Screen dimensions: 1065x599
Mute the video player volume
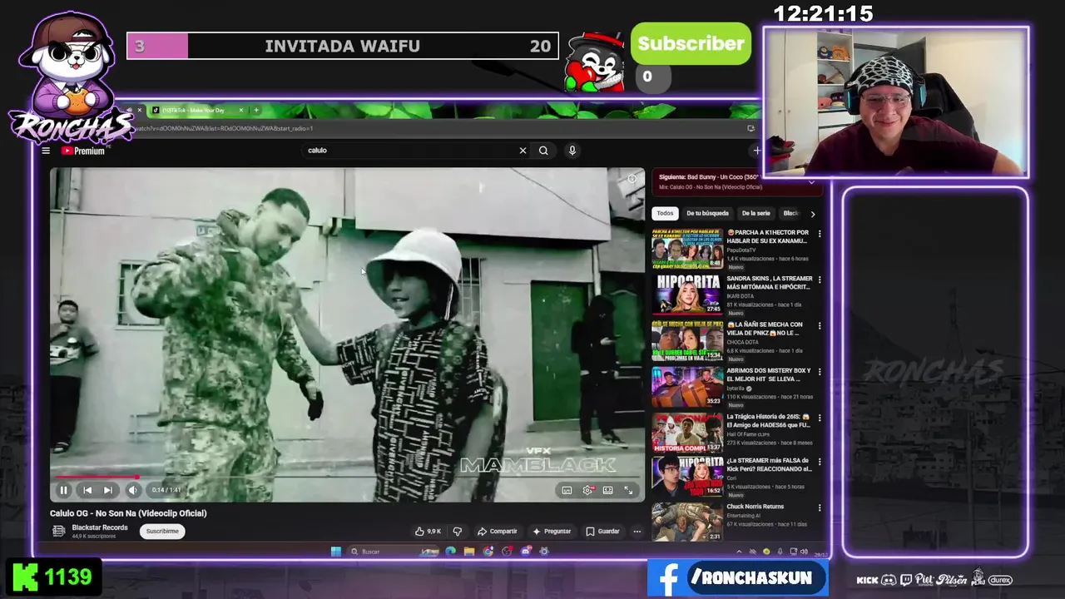point(132,490)
